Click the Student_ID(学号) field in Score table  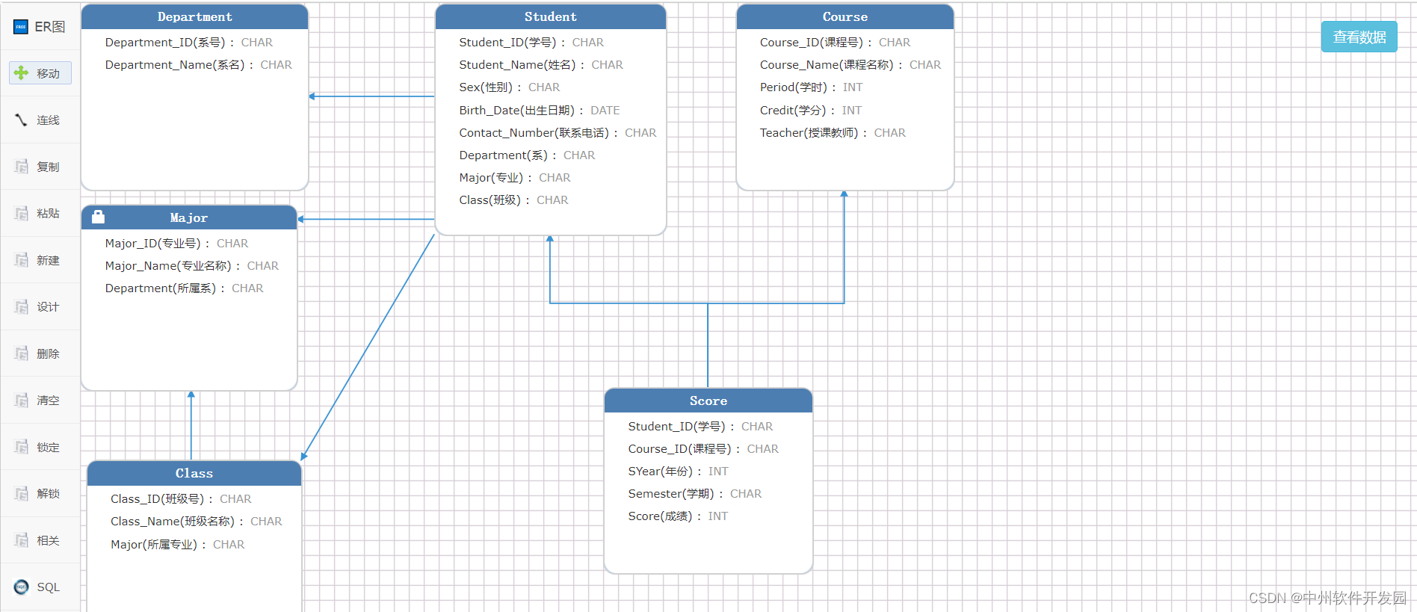pos(700,427)
